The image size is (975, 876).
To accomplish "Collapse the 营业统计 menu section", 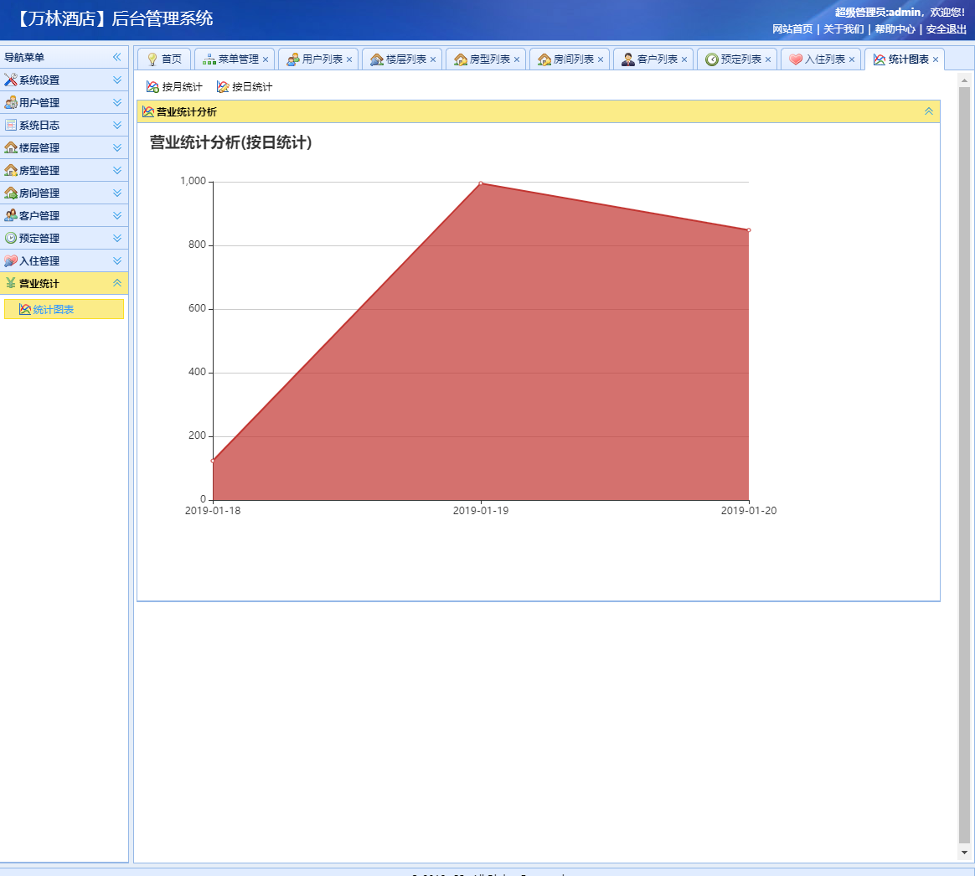I will click(x=117, y=284).
